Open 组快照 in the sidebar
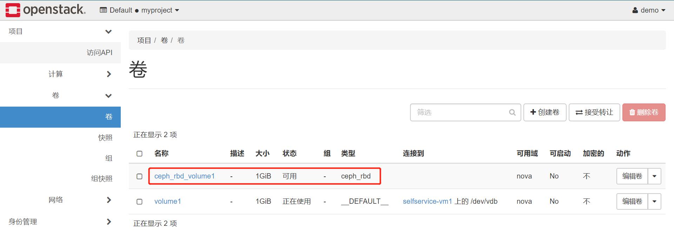 pyautogui.click(x=102, y=178)
